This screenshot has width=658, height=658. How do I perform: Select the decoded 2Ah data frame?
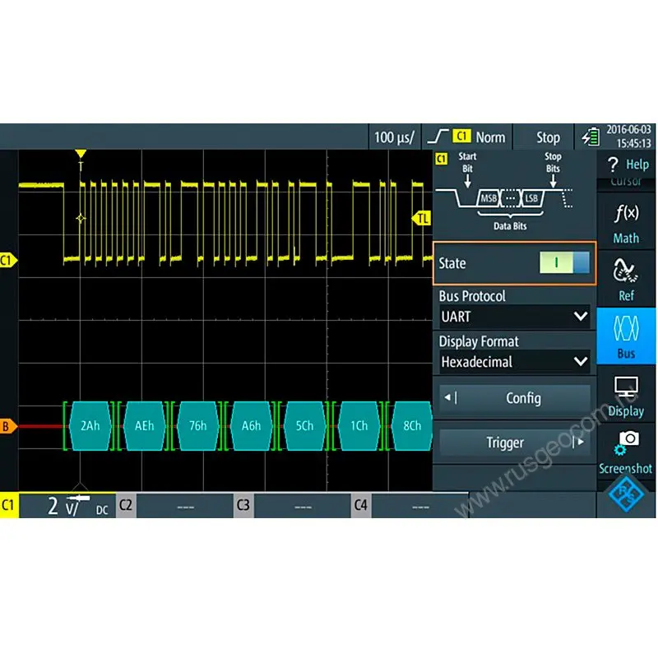pyautogui.click(x=90, y=426)
